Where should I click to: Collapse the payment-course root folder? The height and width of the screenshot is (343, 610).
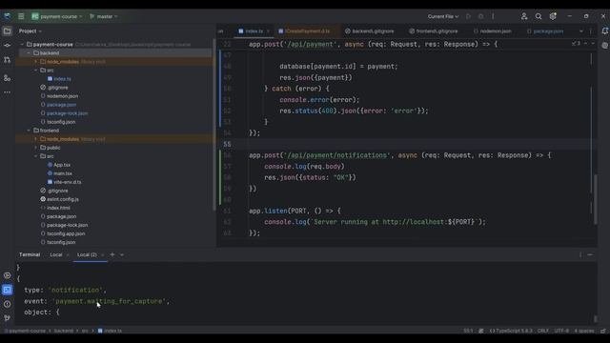tap(22, 45)
